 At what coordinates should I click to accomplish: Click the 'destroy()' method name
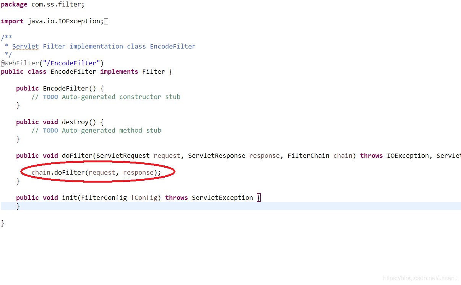(79, 122)
